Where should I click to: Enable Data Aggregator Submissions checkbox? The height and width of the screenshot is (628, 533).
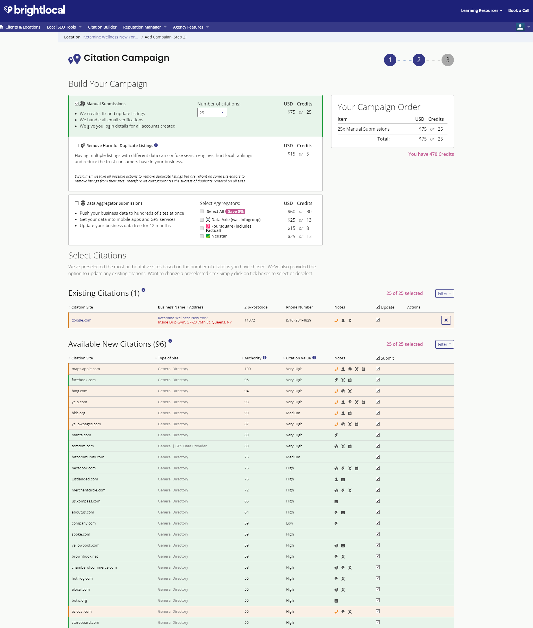(77, 203)
